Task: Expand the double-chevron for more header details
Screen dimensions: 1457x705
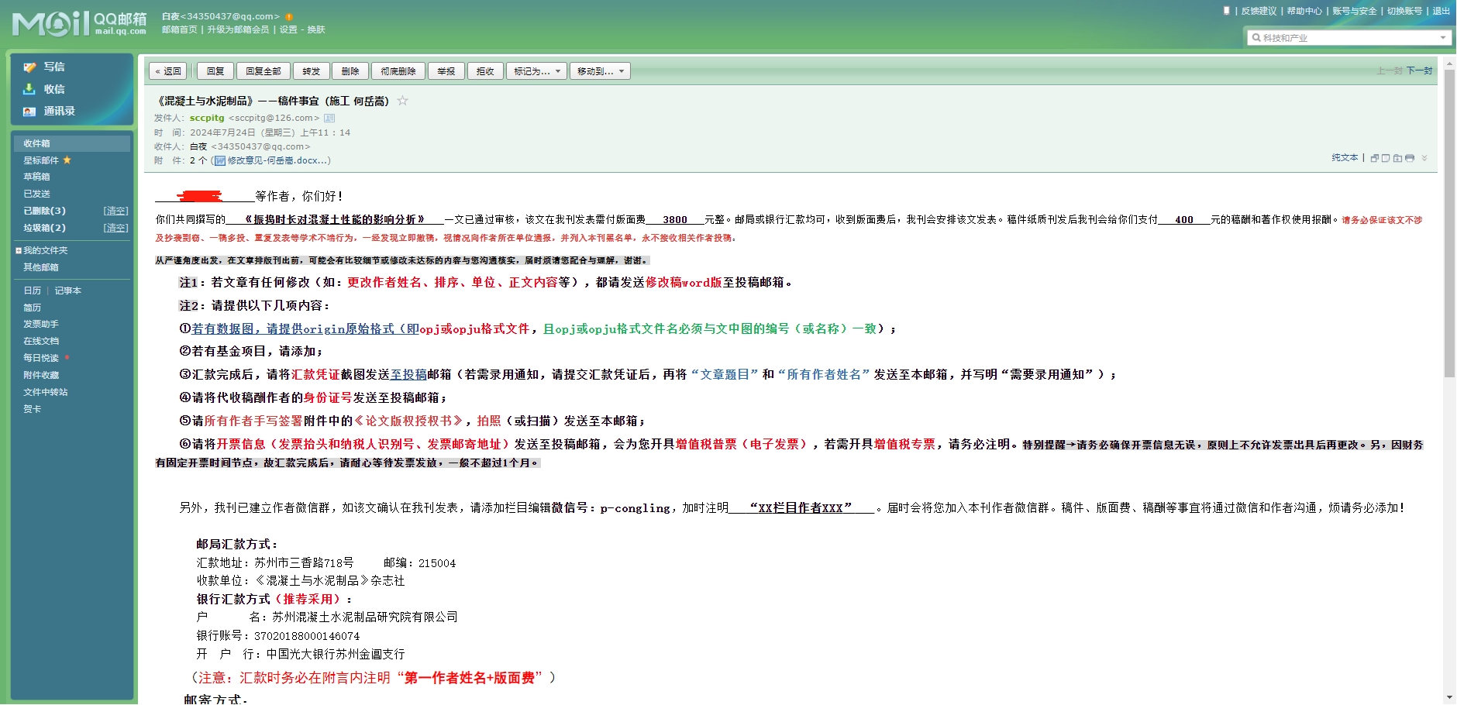Action: click(x=1424, y=158)
